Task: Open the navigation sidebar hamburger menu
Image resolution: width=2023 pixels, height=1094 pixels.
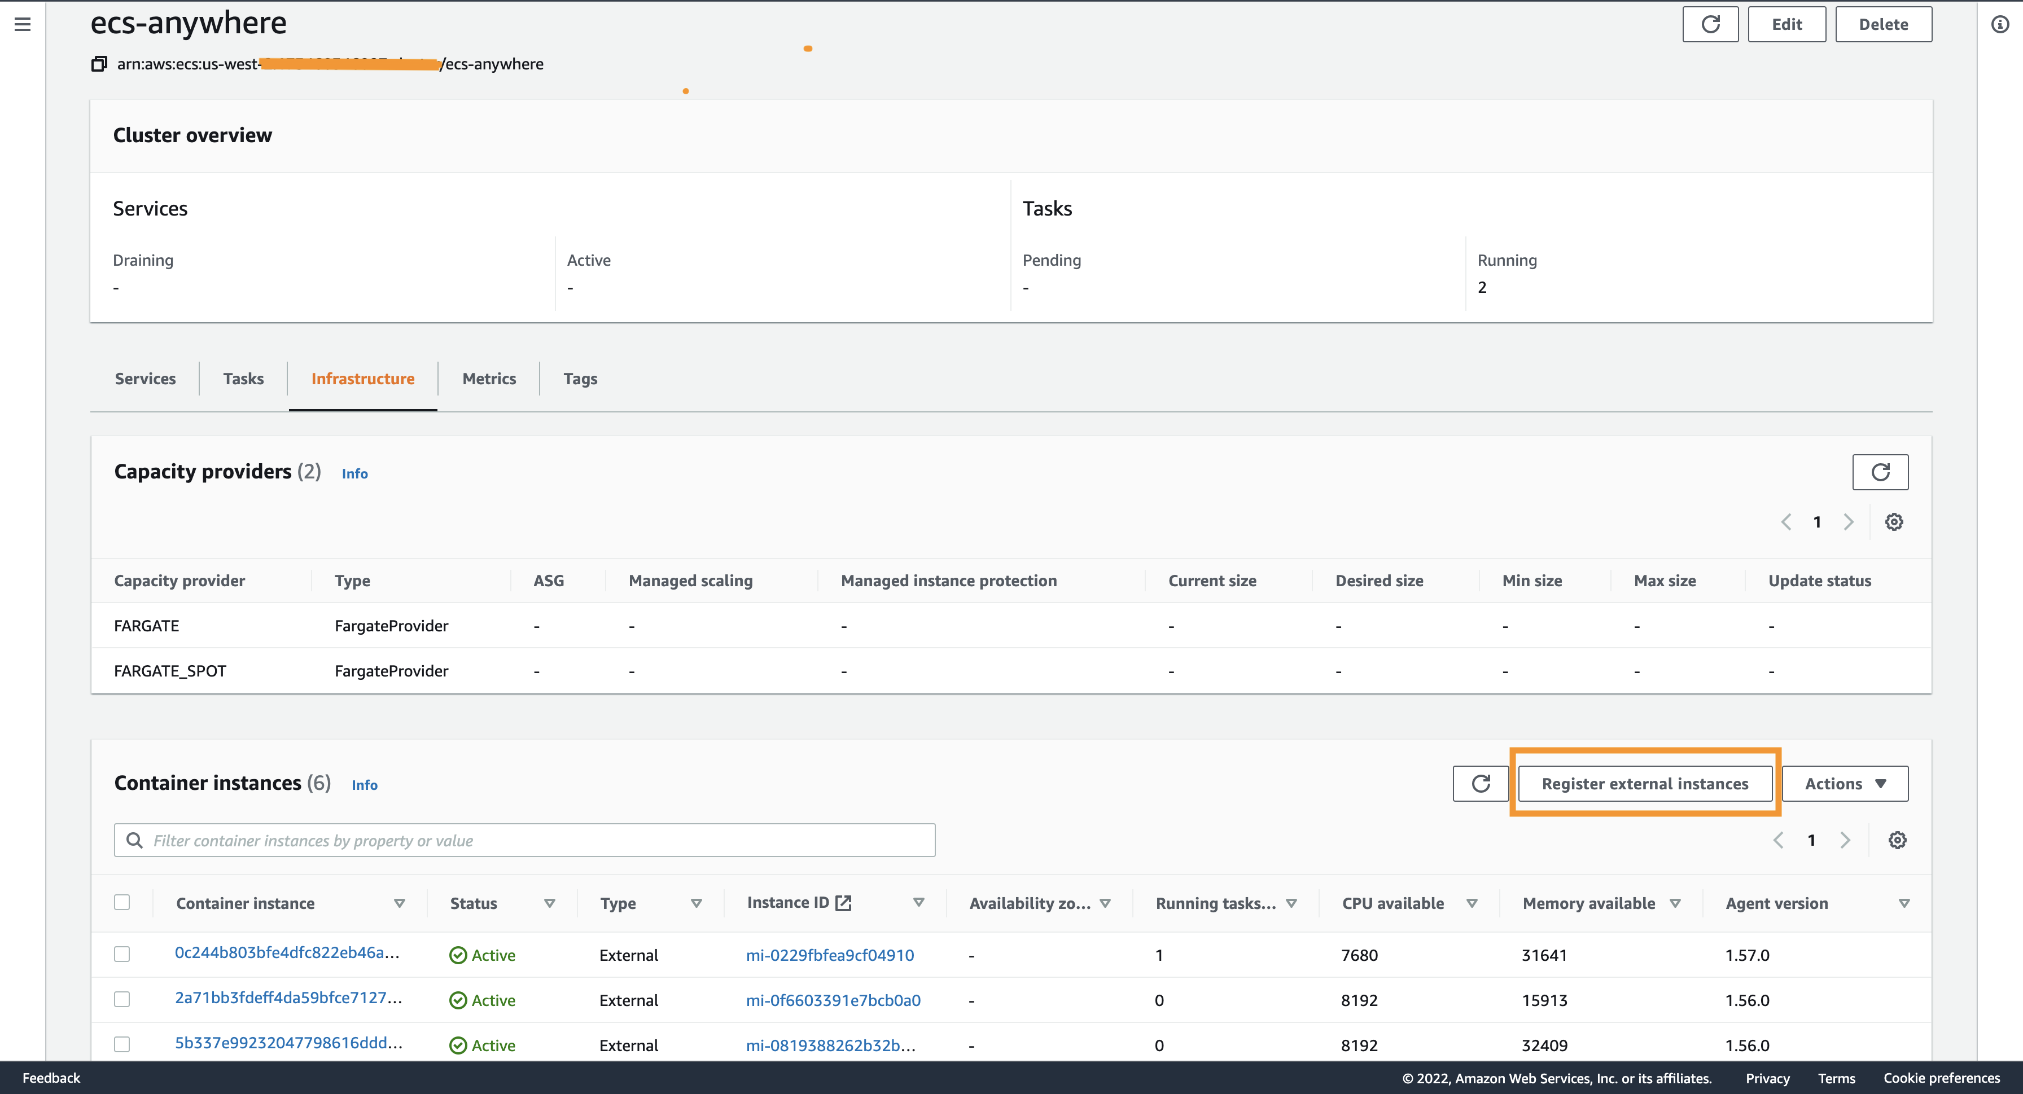Action: [x=22, y=24]
